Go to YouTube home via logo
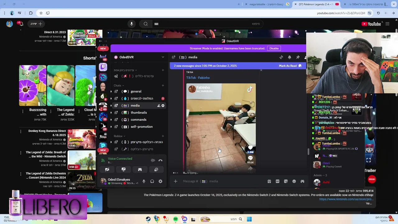The height and width of the screenshot is (224, 398). (x=371, y=24)
